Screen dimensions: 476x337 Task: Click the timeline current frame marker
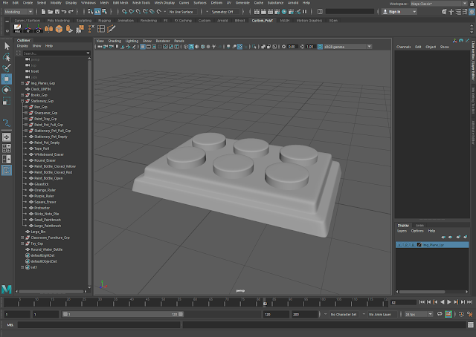click(x=265, y=303)
